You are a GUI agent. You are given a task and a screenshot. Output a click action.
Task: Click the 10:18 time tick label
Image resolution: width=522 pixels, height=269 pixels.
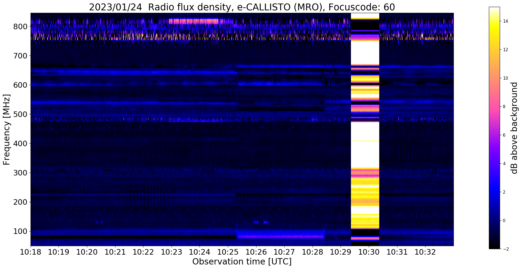pos(31,252)
